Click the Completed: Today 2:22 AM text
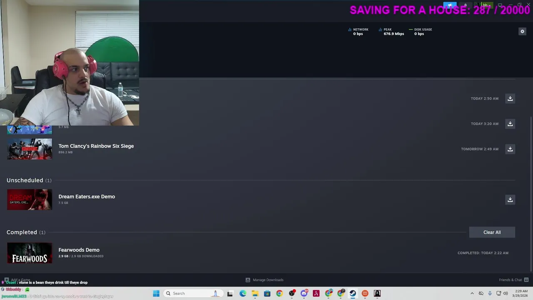This screenshot has height=300, width=533. click(483, 253)
